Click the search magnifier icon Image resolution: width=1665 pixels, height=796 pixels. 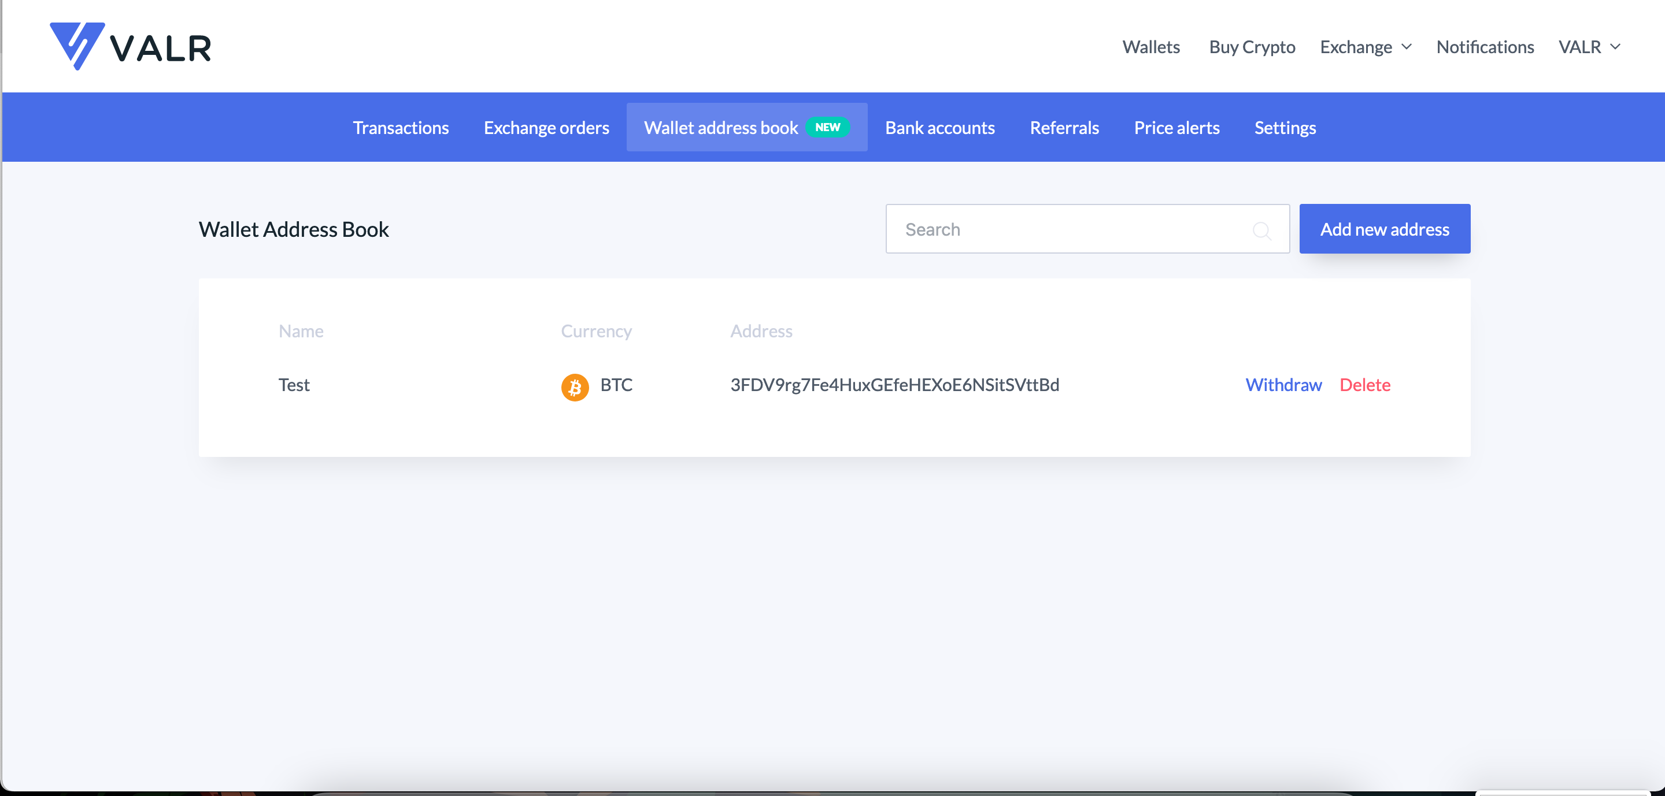tap(1261, 230)
